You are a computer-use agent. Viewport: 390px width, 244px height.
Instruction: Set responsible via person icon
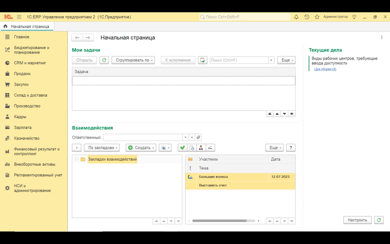click(201, 148)
